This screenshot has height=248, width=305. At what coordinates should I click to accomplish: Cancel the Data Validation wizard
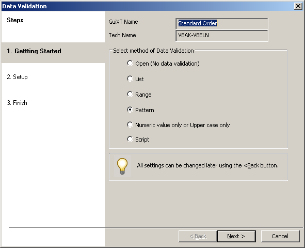(x=280, y=236)
